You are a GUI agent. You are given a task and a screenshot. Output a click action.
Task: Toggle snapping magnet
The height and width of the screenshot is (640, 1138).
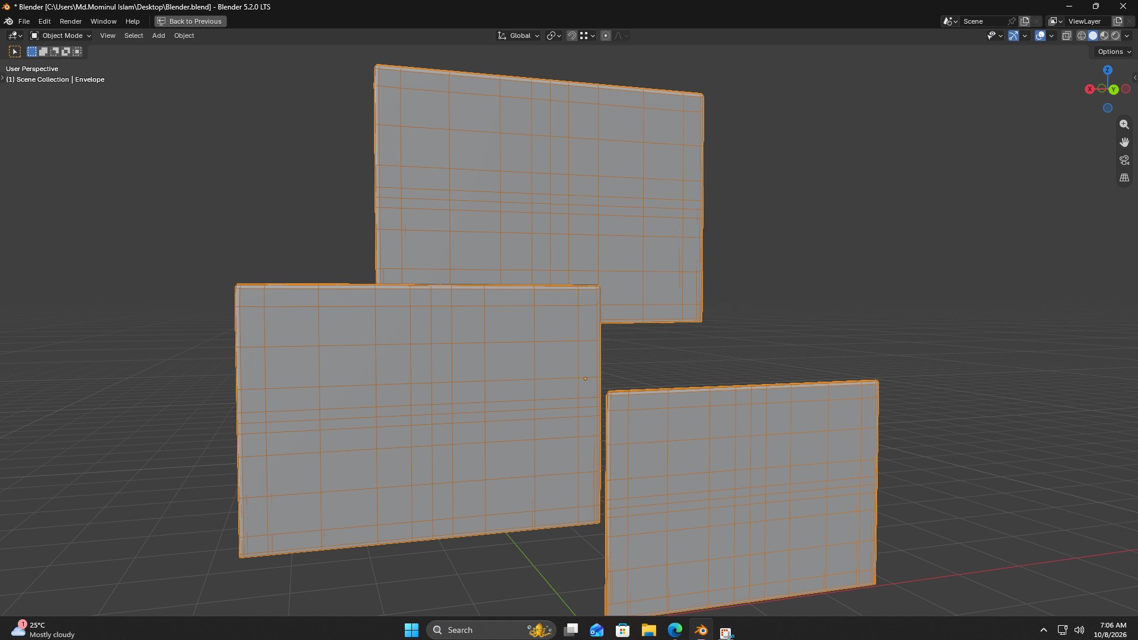point(571,36)
